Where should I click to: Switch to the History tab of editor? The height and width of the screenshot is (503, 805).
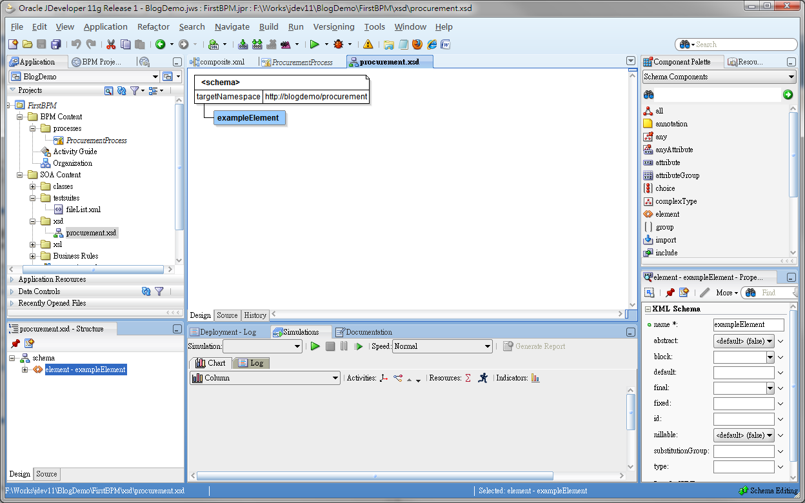tap(255, 315)
